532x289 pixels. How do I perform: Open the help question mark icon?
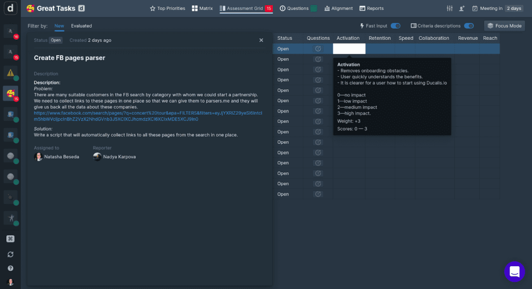point(10,268)
